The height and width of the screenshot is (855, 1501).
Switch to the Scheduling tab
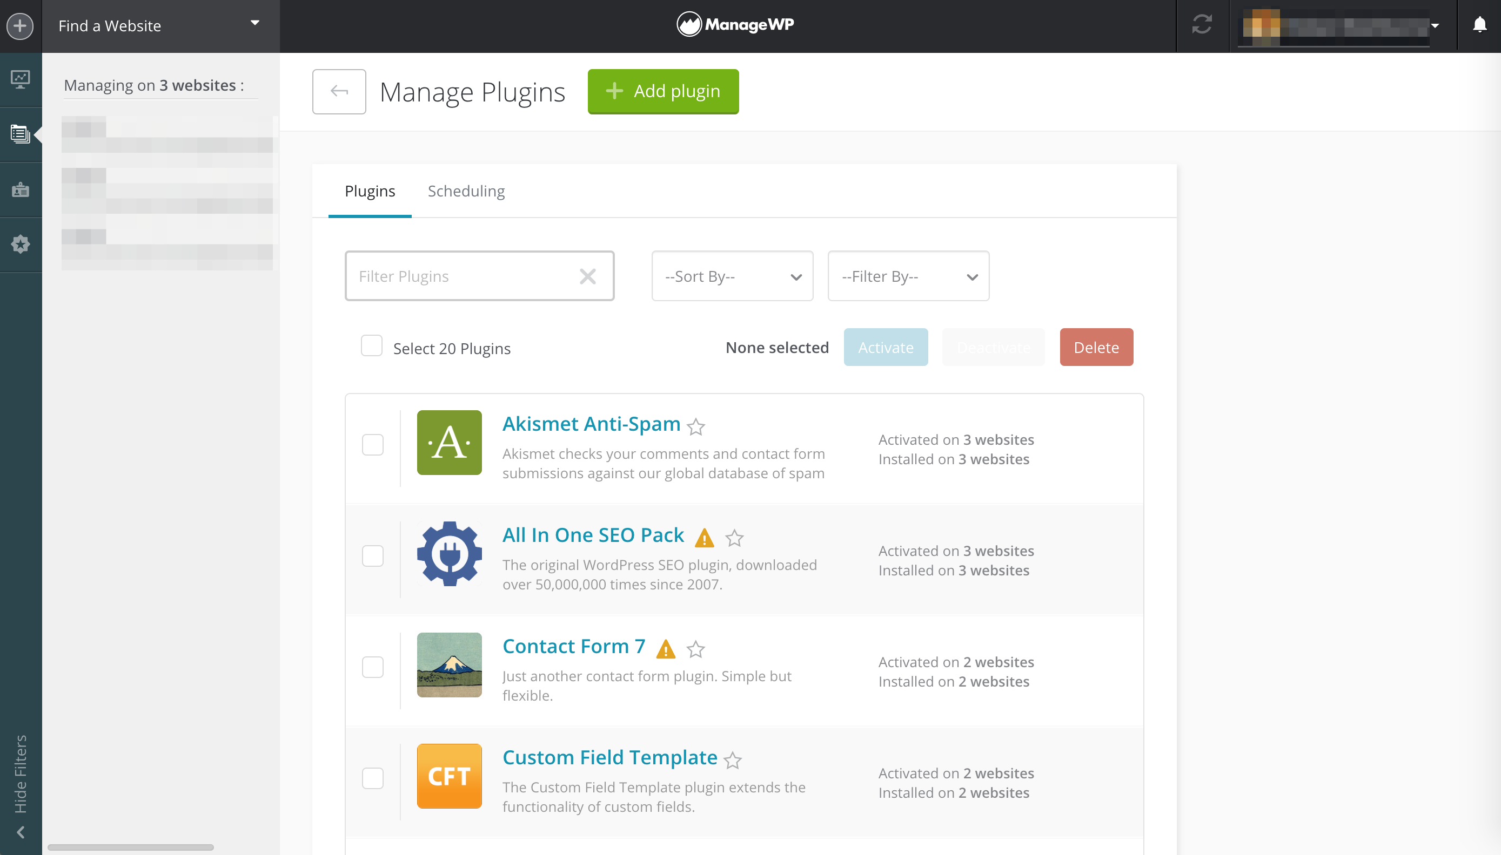pos(466,191)
